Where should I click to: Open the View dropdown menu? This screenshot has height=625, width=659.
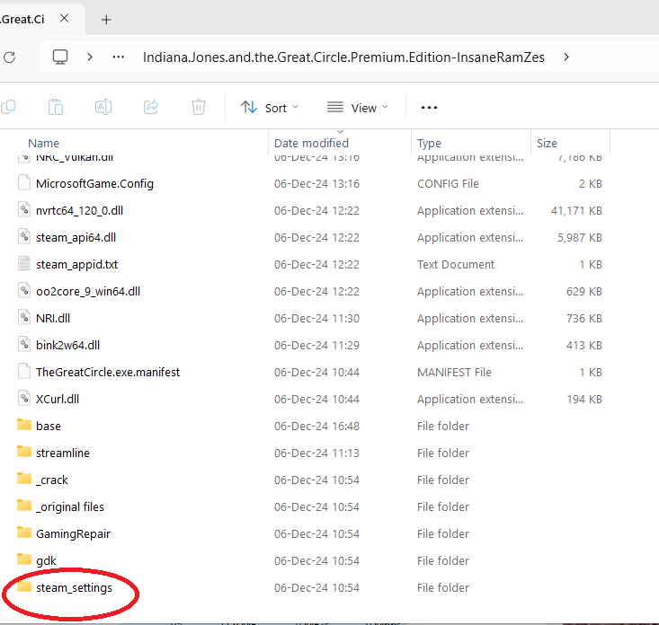358,108
